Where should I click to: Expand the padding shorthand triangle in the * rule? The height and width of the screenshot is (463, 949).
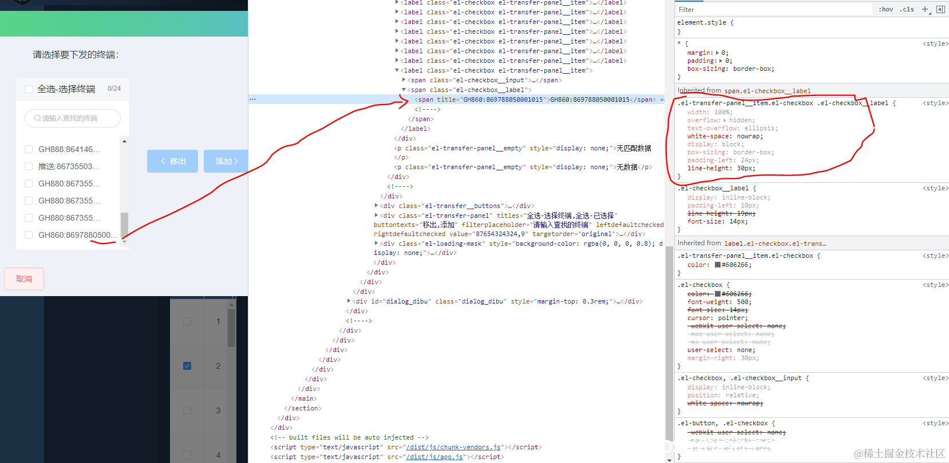coord(721,61)
